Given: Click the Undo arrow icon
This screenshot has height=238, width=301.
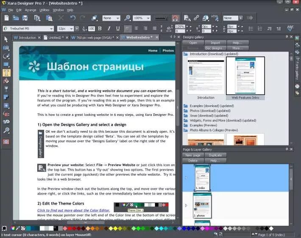Looking at the screenshot, I should [73, 18].
